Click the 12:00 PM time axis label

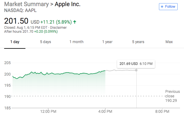[48, 111]
